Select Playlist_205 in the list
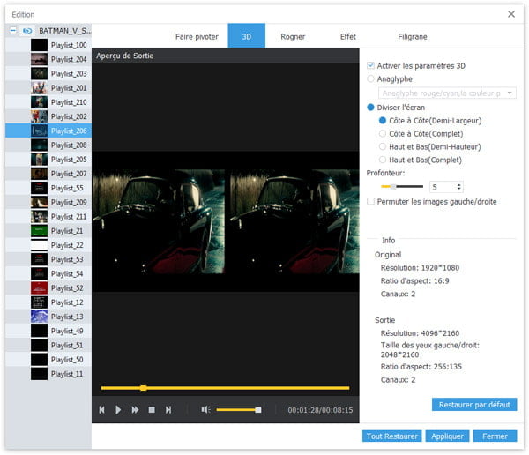The width and height of the screenshot is (529, 455). (x=48, y=160)
